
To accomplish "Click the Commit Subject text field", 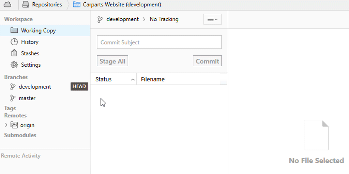I will click(159, 42).
